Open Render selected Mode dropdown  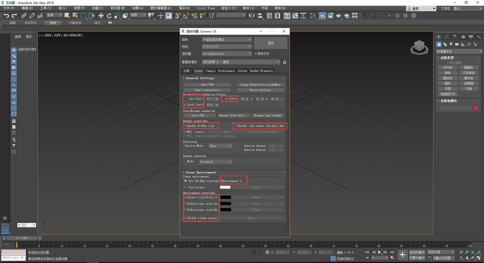(x=216, y=162)
